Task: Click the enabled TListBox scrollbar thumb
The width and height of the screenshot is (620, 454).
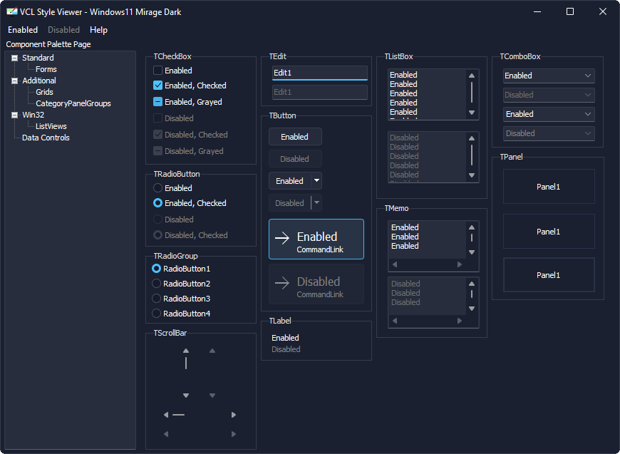Action: (471, 92)
